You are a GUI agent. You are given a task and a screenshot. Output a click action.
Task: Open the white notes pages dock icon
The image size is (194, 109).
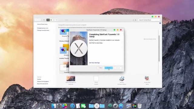(x=78, y=106)
